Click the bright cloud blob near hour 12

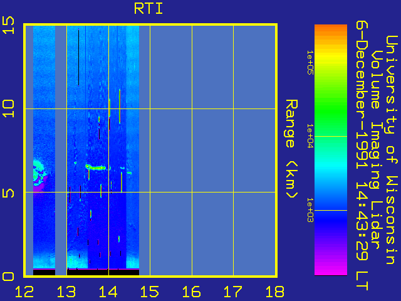39,173
